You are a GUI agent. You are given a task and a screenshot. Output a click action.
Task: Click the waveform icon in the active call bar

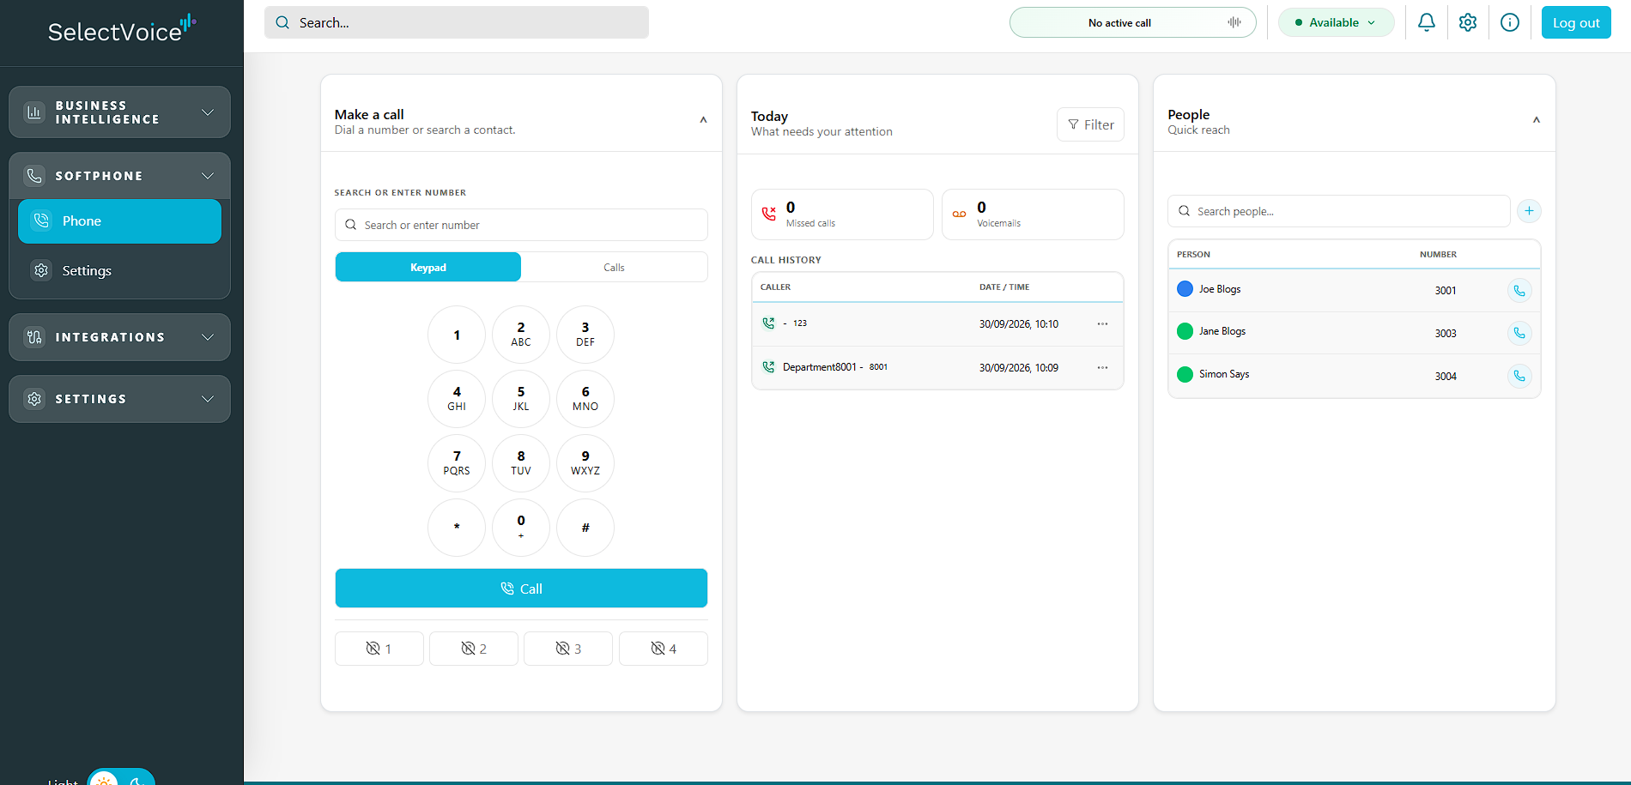pos(1234,22)
